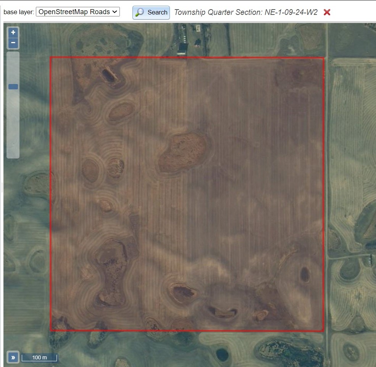Zoom out with the minus button

pos(13,43)
